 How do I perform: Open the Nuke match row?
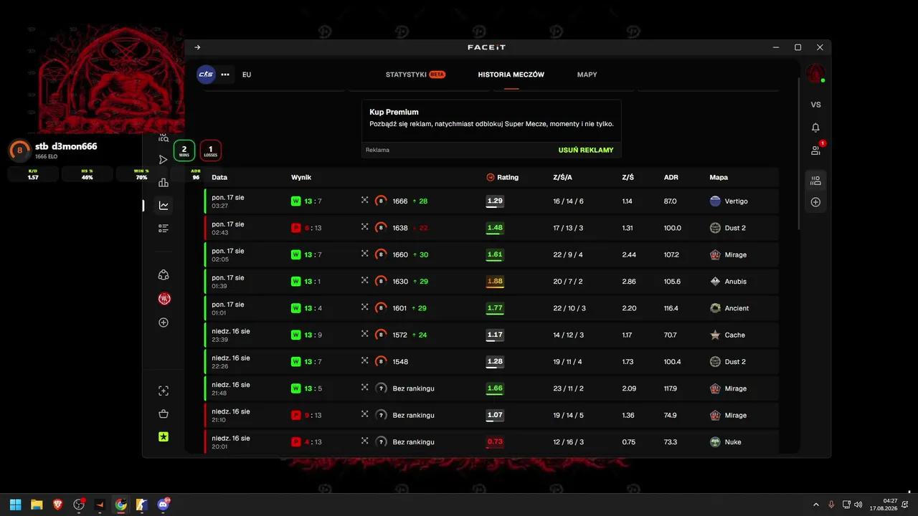[x=491, y=442]
